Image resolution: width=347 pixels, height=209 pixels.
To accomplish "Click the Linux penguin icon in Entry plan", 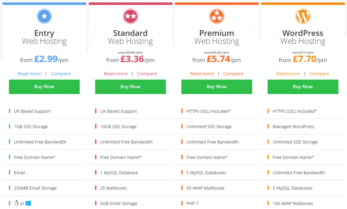I will click(x=16, y=203).
